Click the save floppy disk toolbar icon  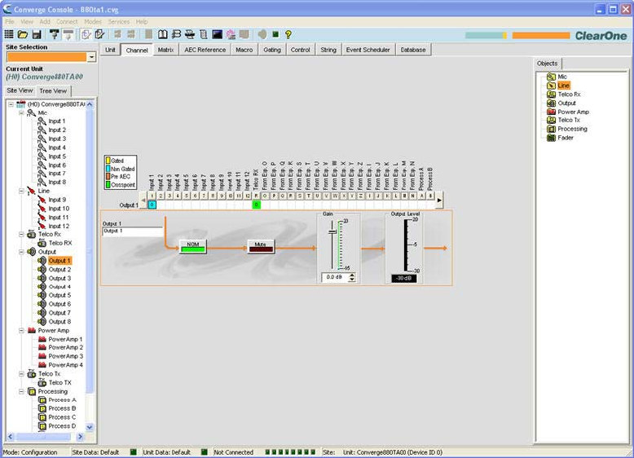point(37,35)
